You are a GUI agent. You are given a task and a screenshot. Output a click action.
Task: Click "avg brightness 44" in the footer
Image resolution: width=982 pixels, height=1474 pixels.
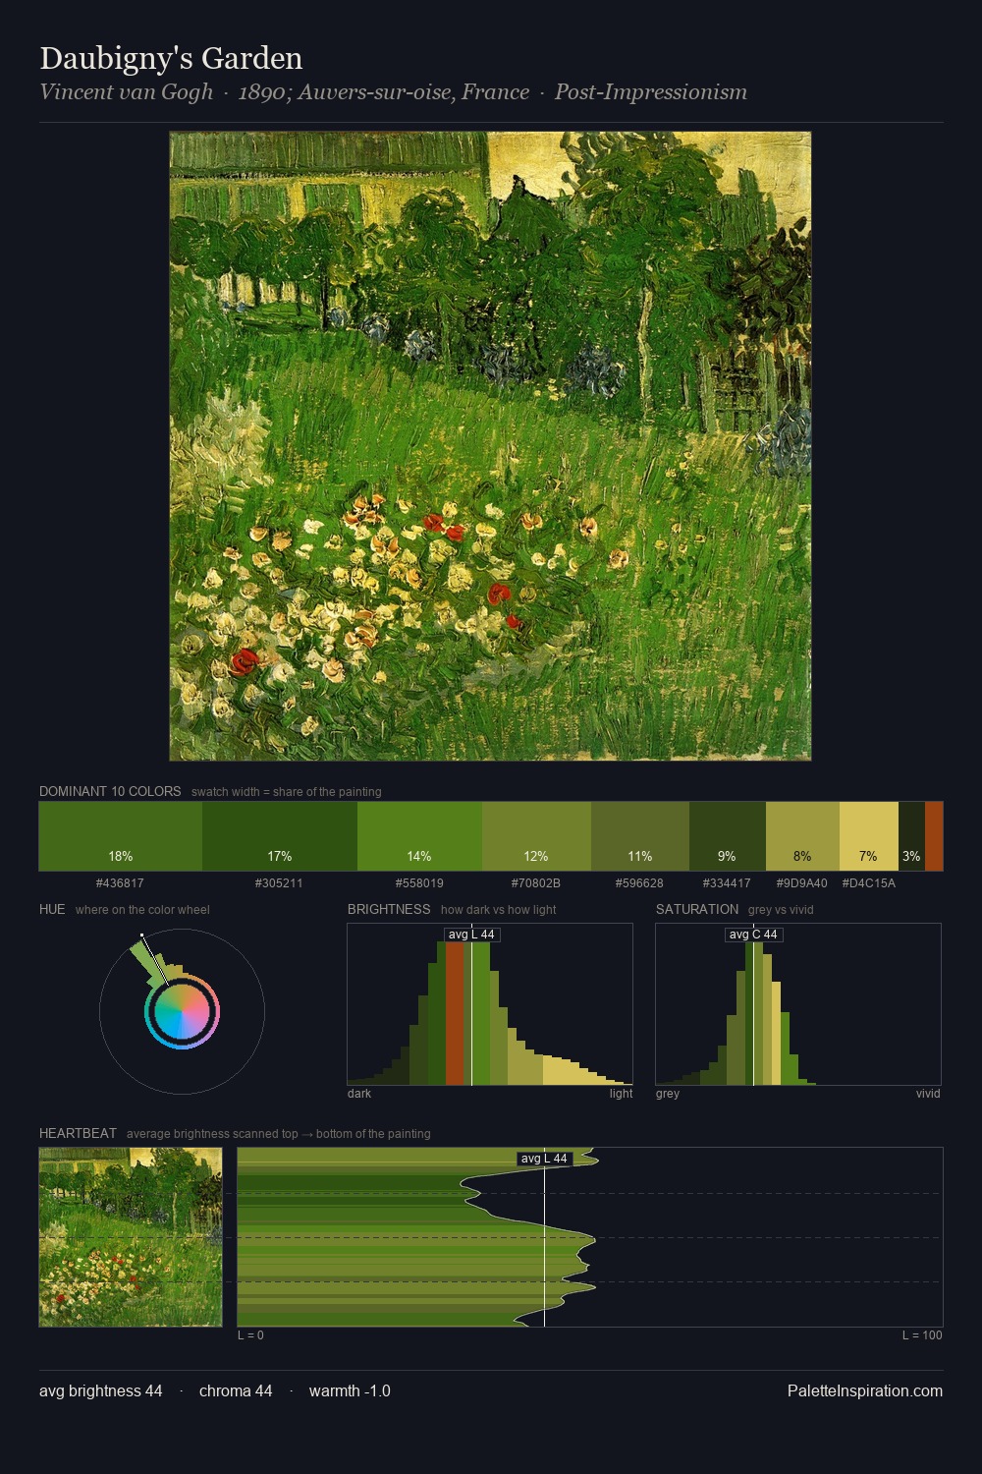point(101,1391)
